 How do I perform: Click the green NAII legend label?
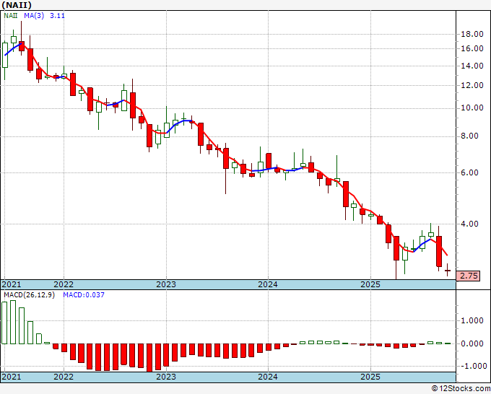click(x=11, y=15)
